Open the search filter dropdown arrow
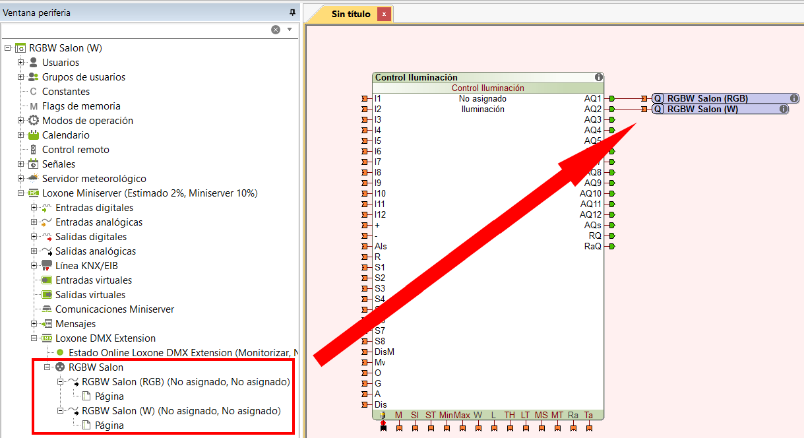This screenshot has width=804, height=438. pyautogui.click(x=289, y=30)
